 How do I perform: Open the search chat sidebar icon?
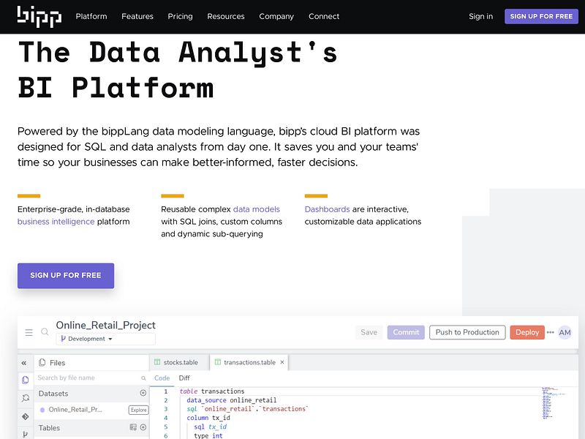pyautogui.click(x=26, y=398)
